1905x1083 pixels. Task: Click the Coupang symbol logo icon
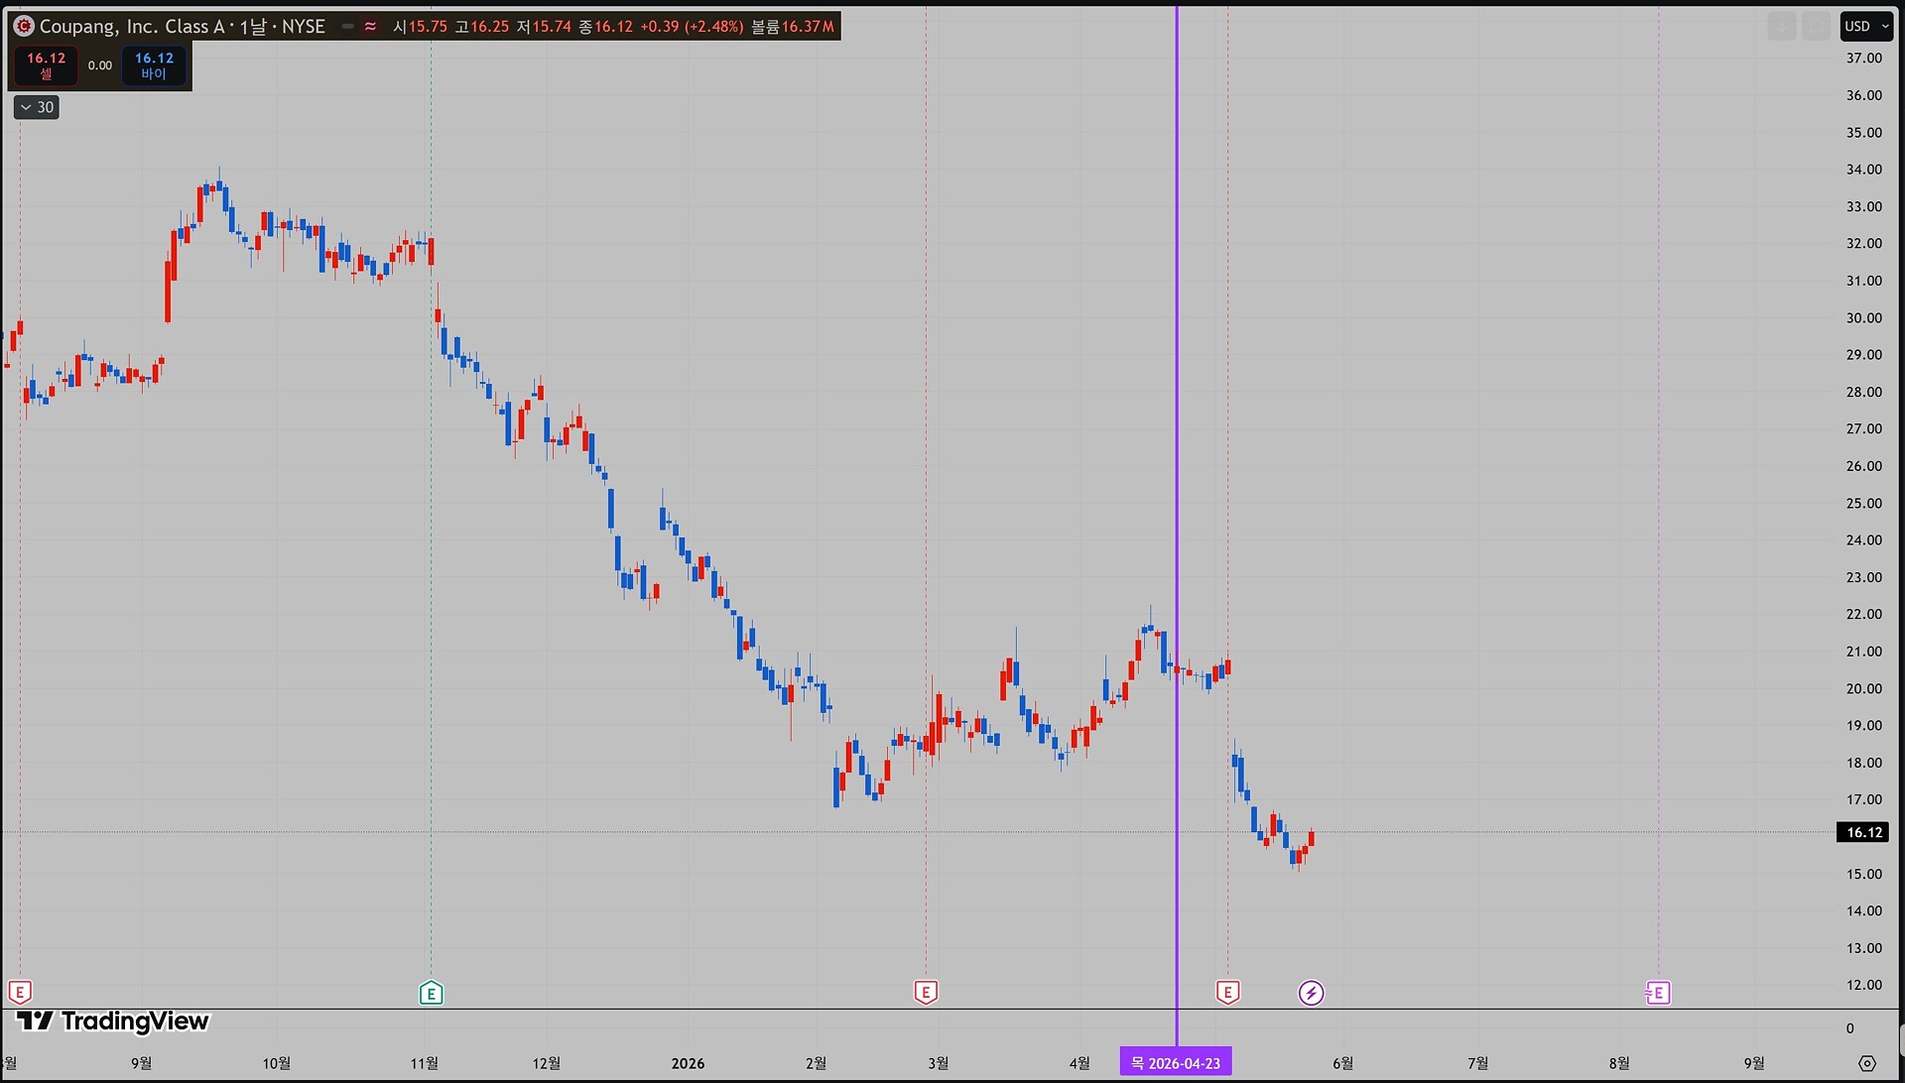(x=23, y=27)
